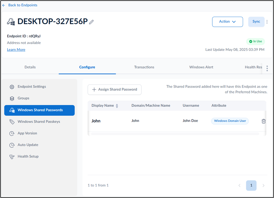
Task: Click the App Version clock icon
Action: (x=12, y=134)
